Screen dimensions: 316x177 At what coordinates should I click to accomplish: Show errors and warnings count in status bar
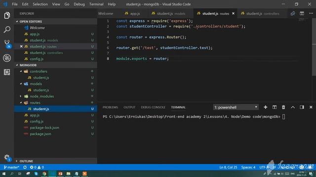[37, 167]
